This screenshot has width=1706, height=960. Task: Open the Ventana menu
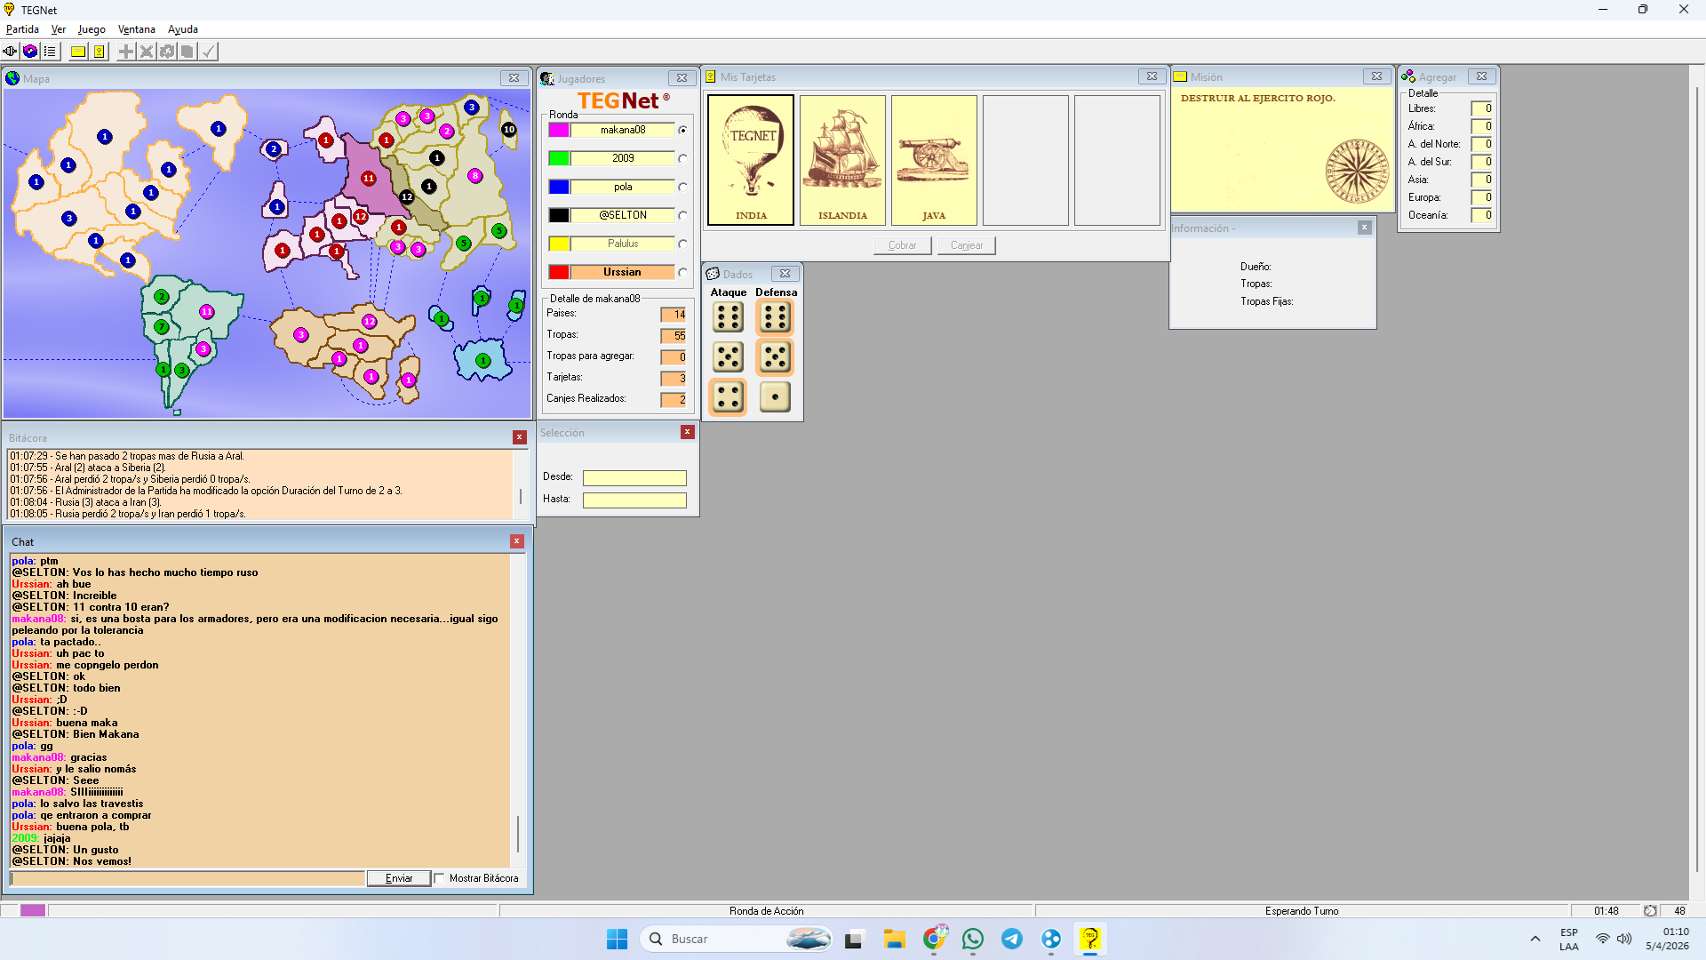[136, 29]
